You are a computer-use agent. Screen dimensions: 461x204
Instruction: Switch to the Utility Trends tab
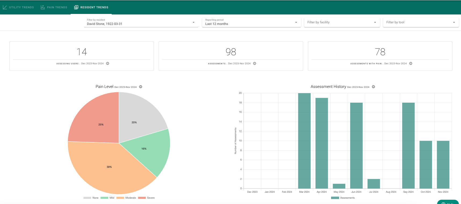point(18,7)
